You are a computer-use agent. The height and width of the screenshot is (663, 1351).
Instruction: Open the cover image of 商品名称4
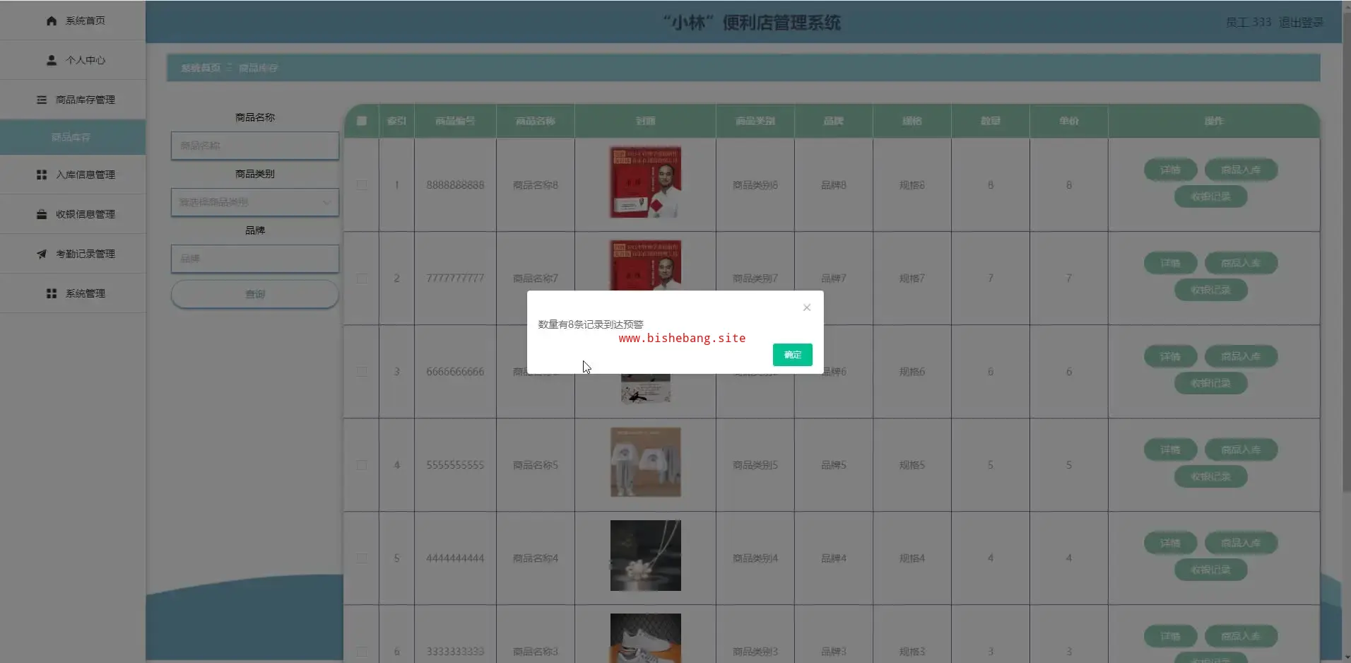[x=646, y=556]
